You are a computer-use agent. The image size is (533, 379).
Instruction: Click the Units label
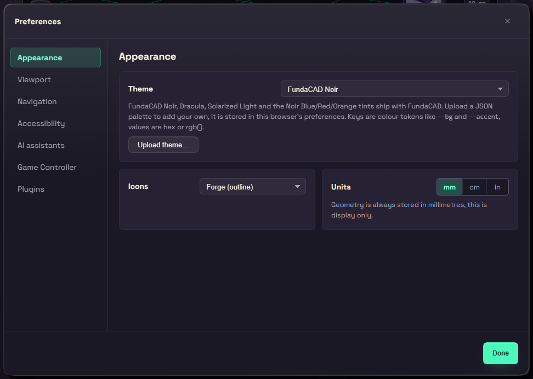tap(341, 187)
